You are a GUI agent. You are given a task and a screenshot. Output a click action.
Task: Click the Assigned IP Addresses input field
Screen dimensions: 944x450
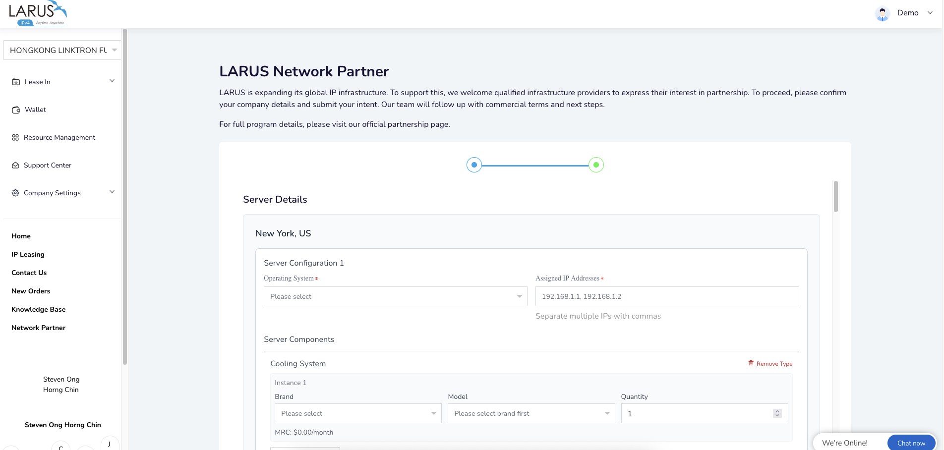[667, 296]
